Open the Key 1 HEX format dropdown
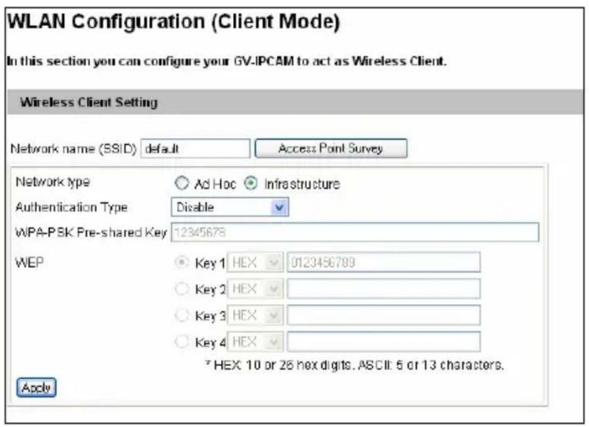 [x=255, y=262]
